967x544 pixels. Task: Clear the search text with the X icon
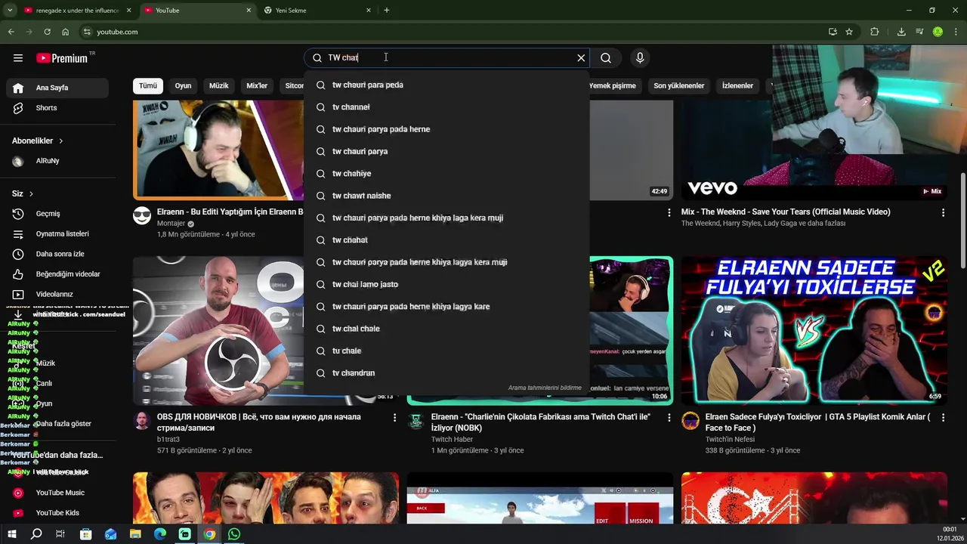(581, 57)
